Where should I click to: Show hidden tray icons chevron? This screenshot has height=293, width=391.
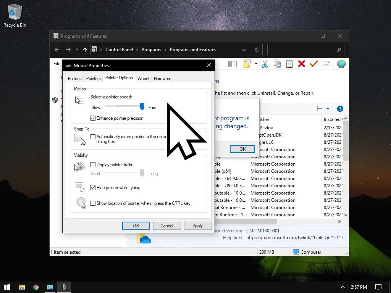tap(343, 287)
